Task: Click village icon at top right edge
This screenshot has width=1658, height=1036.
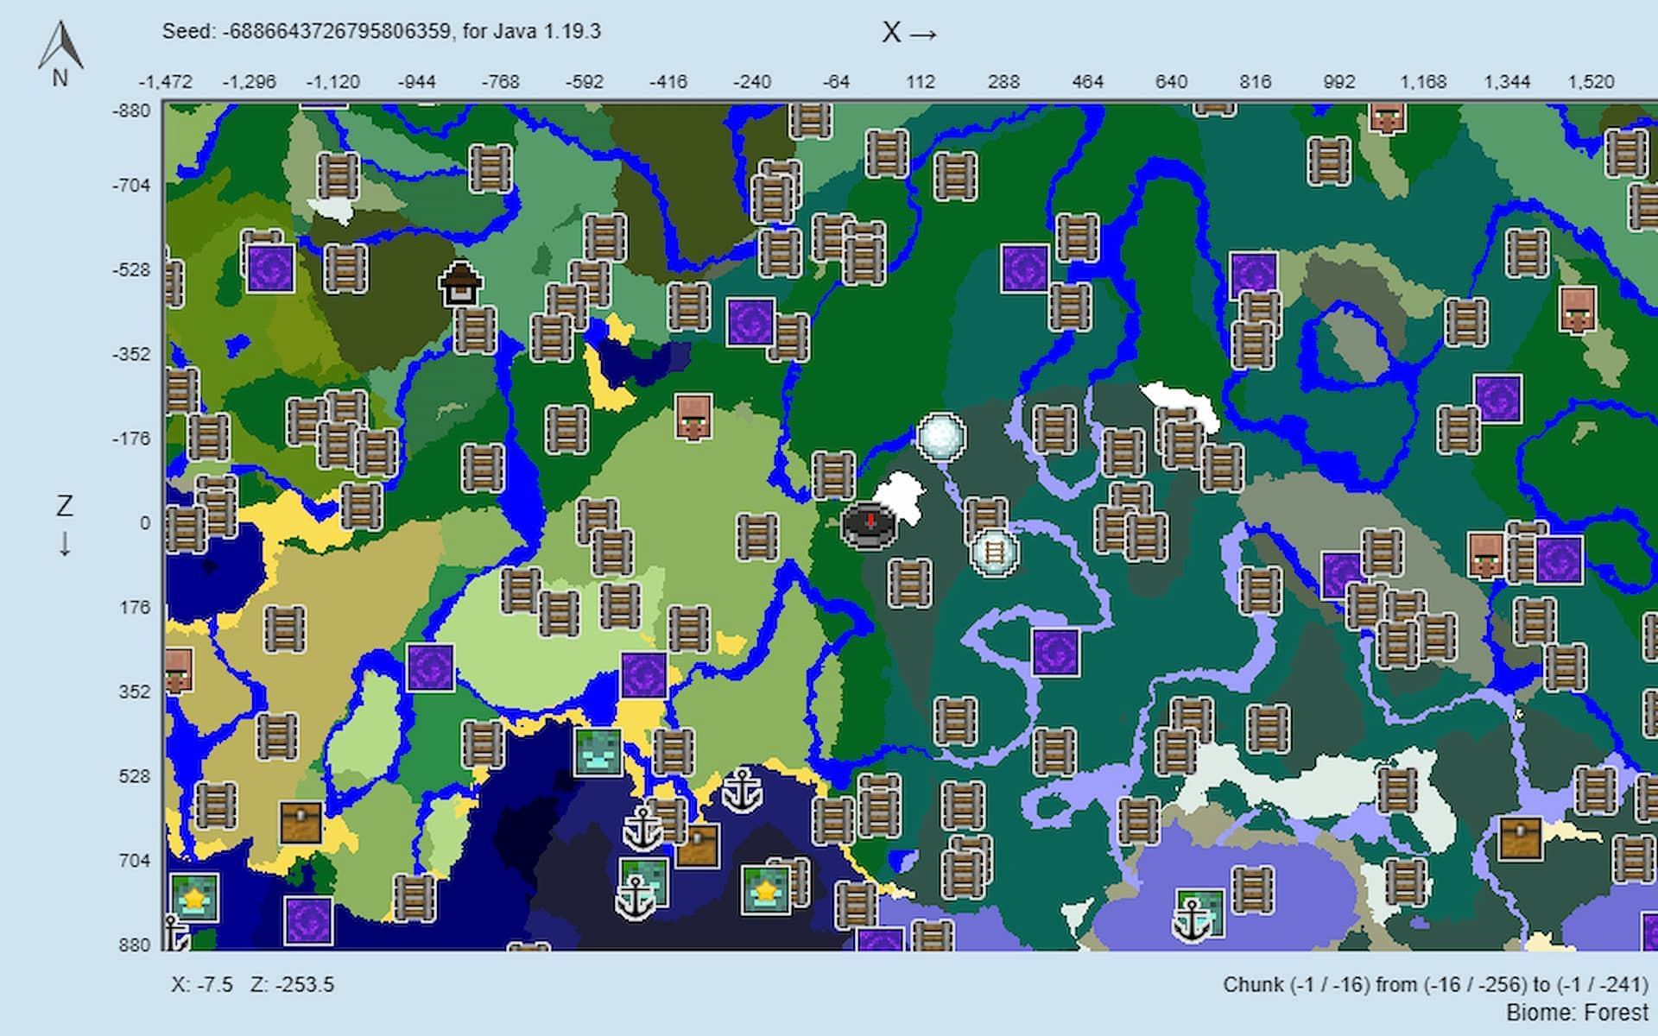Action: [1387, 118]
